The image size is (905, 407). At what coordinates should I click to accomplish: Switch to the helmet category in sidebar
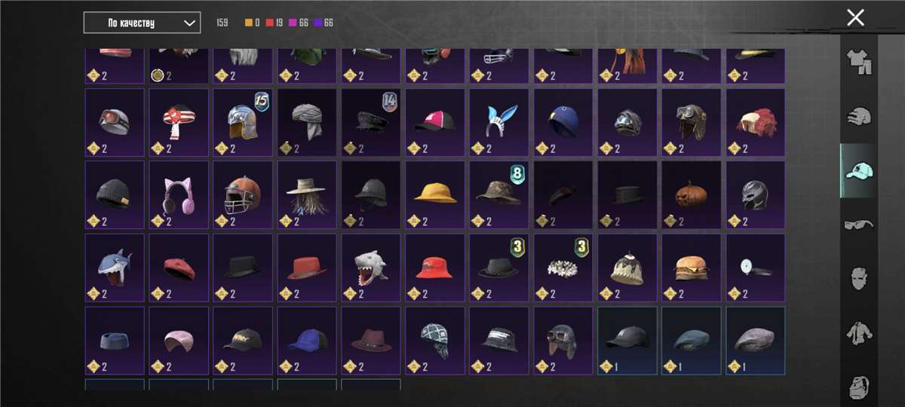coord(859,116)
